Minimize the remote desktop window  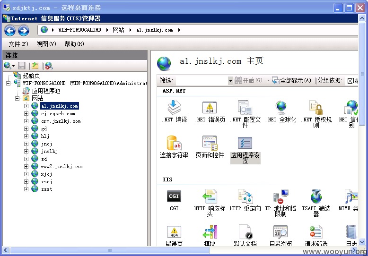click(x=338, y=8)
